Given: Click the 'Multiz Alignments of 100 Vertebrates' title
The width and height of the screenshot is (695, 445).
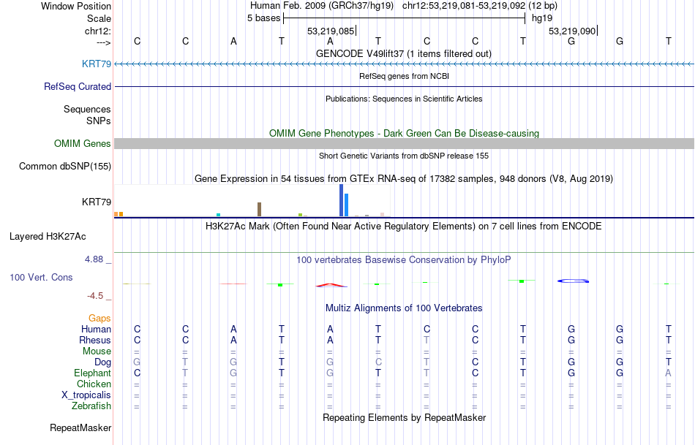Looking at the screenshot, I should click(x=404, y=308).
